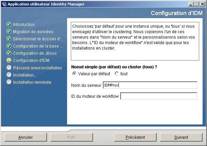The width and height of the screenshot is (207, 146).
Task: Click the Introduction step checkmark icon
Action: tap(9, 24)
